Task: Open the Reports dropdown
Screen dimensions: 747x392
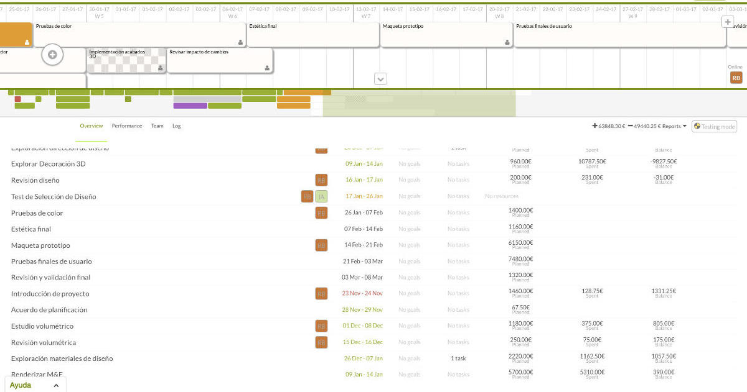Action: pyautogui.click(x=674, y=126)
